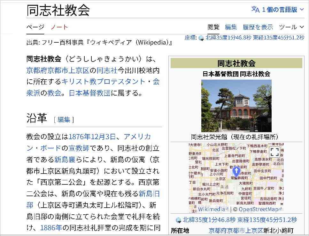This screenshot has height=236, width=309.
Task: Open the 新島襄 link
Action: (x=65, y=159)
